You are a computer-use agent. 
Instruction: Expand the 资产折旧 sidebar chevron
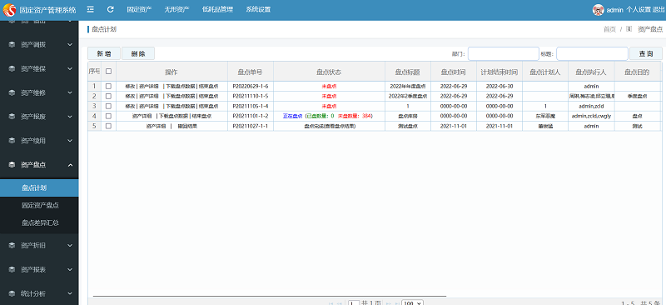70,246
